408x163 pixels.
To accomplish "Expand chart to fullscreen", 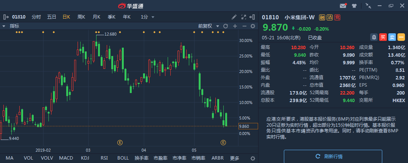I will [244, 17].
